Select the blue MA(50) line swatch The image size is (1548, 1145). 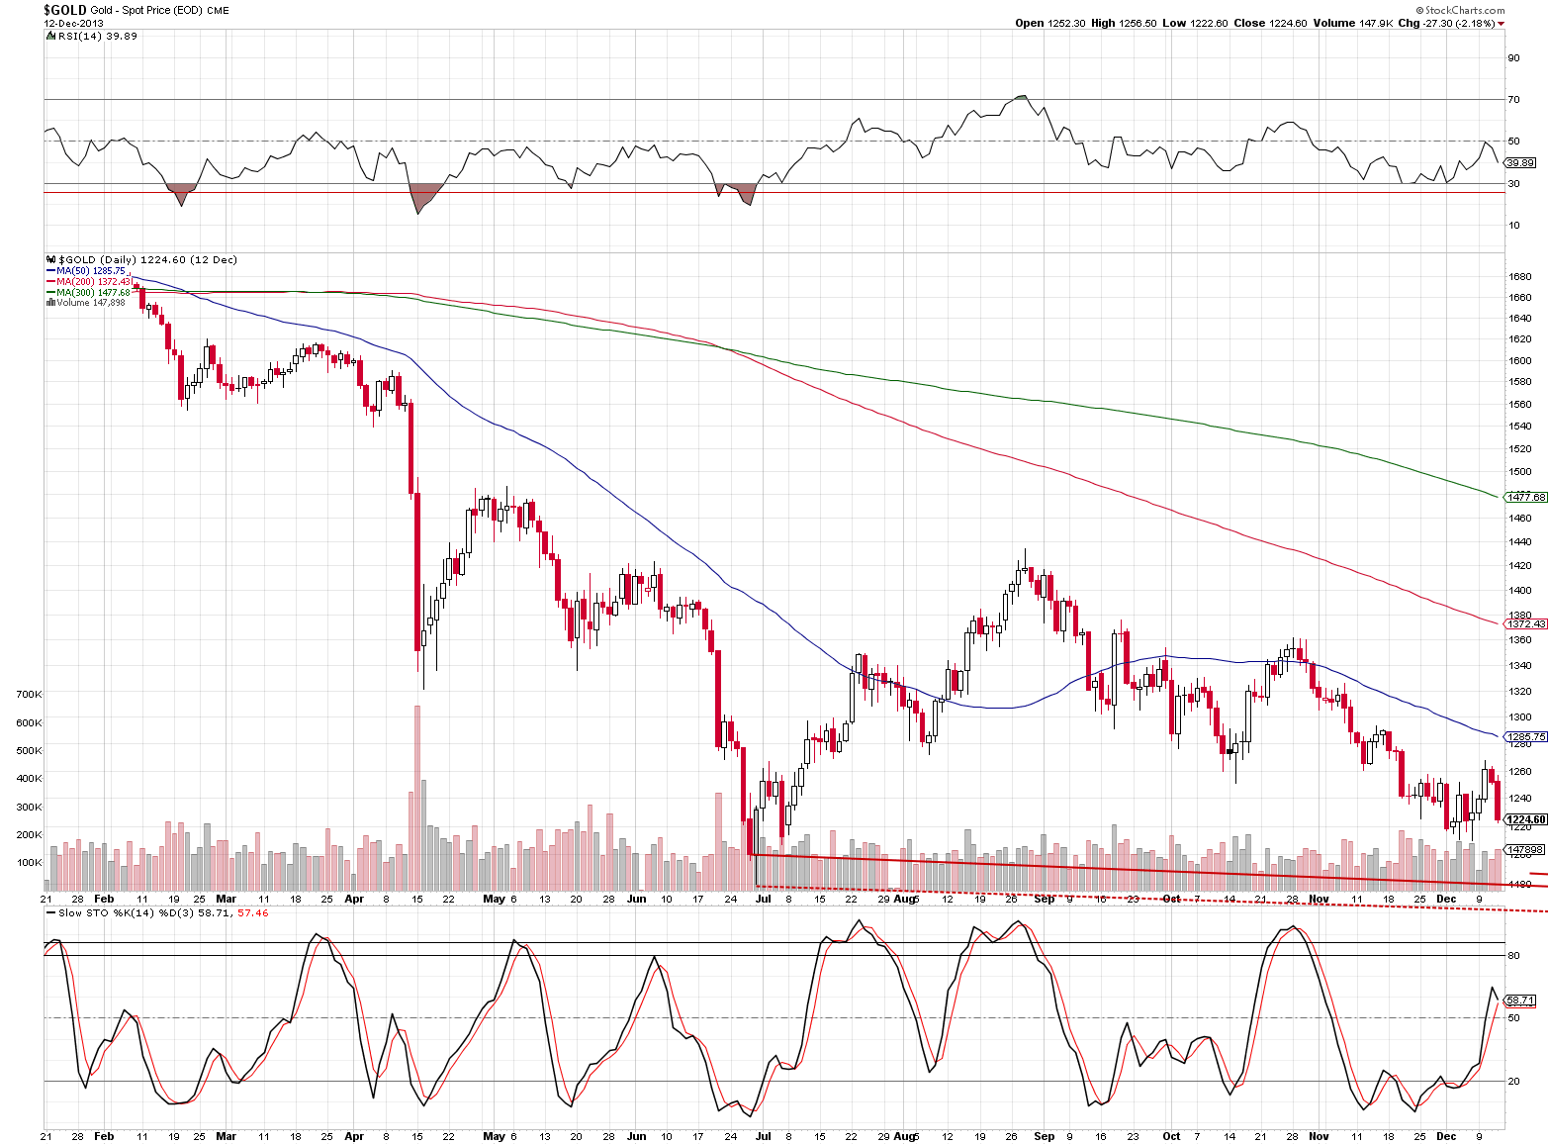[x=50, y=271]
